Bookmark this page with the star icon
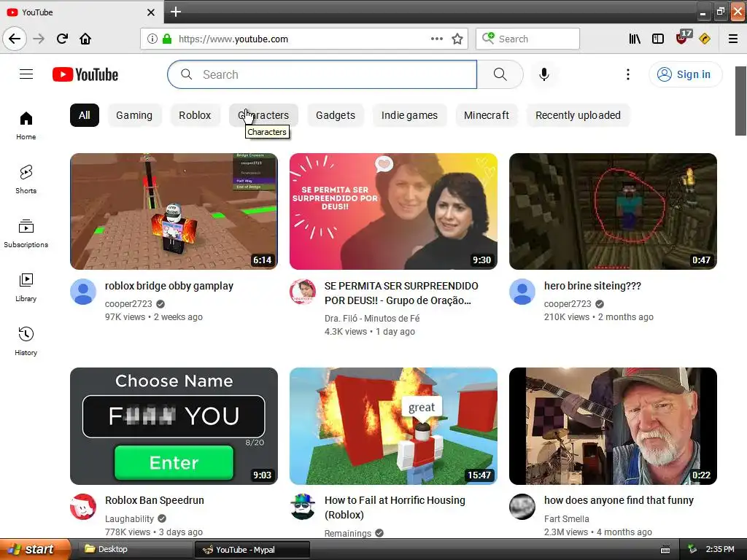Viewport: 747px width, 560px height. (457, 39)
